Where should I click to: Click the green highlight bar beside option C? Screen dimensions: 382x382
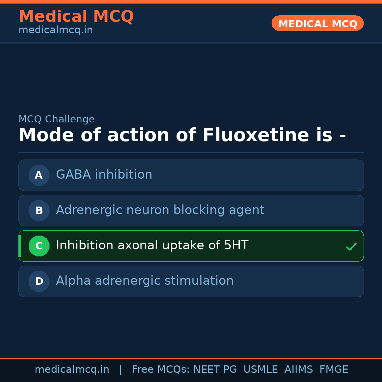pos(20,246)
